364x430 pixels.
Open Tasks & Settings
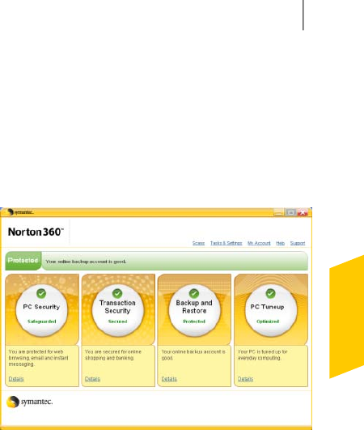pos(226,243)
